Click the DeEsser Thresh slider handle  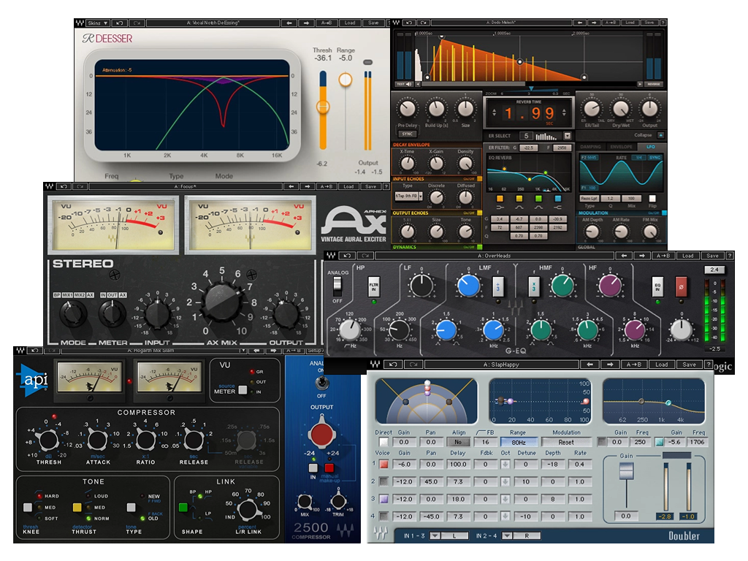pos(323,107)
